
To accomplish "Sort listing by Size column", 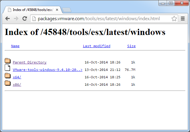I will pyautogui.click(x=131, y=46).
